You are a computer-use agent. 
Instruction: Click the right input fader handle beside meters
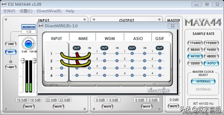pyautogui.click(x=34, y=61)
